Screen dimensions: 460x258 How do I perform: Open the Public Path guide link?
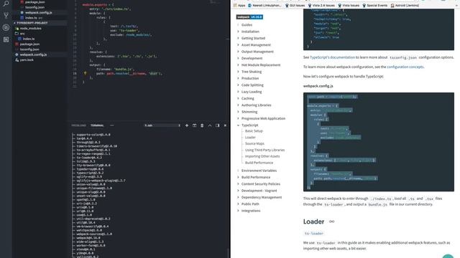[x=250, y=204]
